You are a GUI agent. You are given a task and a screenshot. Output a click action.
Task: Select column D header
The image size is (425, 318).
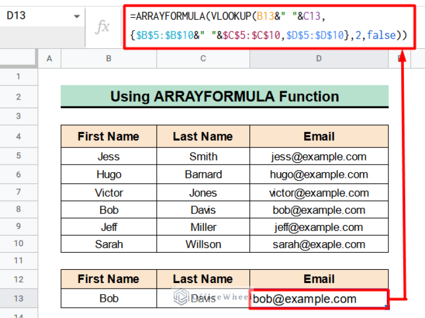pos(319,59)
